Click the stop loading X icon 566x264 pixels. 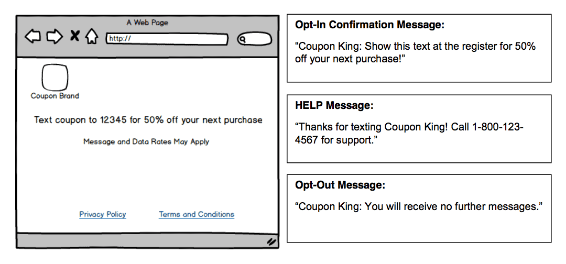tap(75, 36)
